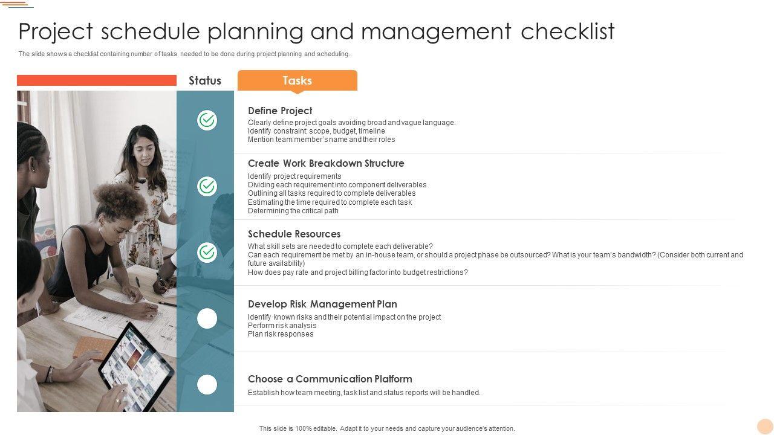The width and height of the screenshot is (774, 435).
Task: Click the Define Project heading
Action: click(280, 111)
